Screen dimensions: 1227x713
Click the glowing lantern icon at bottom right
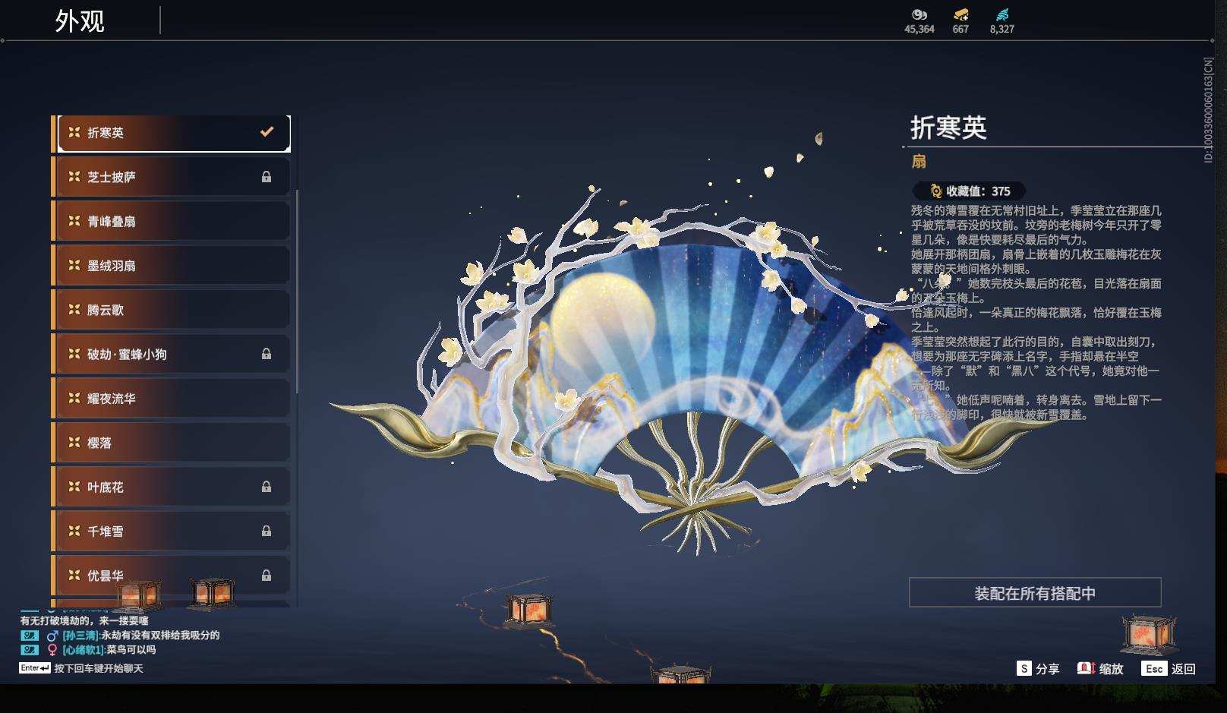click(1150, 635)
